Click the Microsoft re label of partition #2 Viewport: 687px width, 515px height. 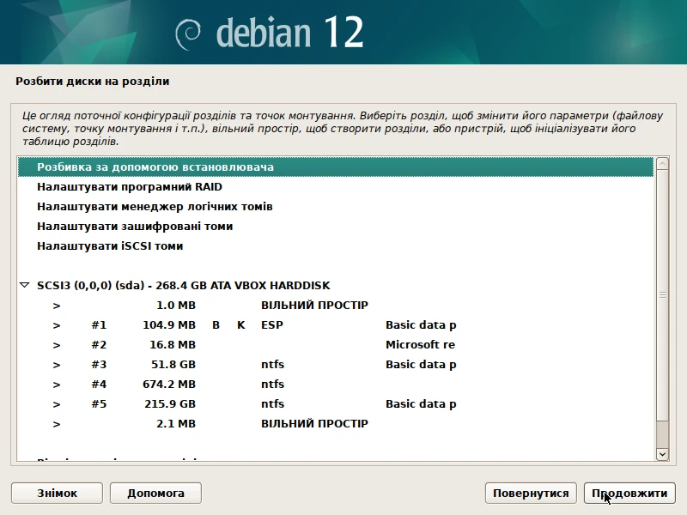(x=420, y=345)
